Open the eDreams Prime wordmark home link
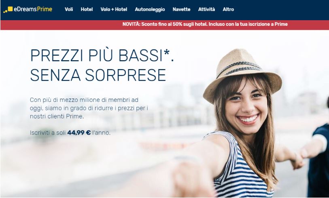 33,9
